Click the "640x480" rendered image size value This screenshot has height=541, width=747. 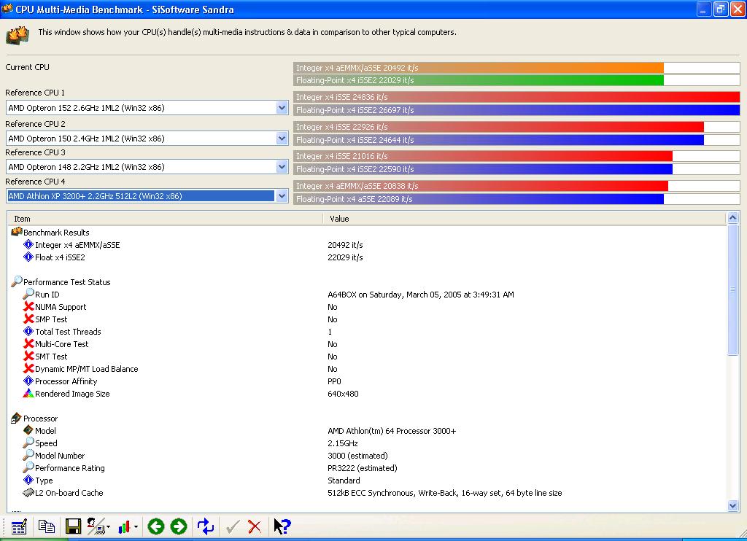click(x=343, y=394)
